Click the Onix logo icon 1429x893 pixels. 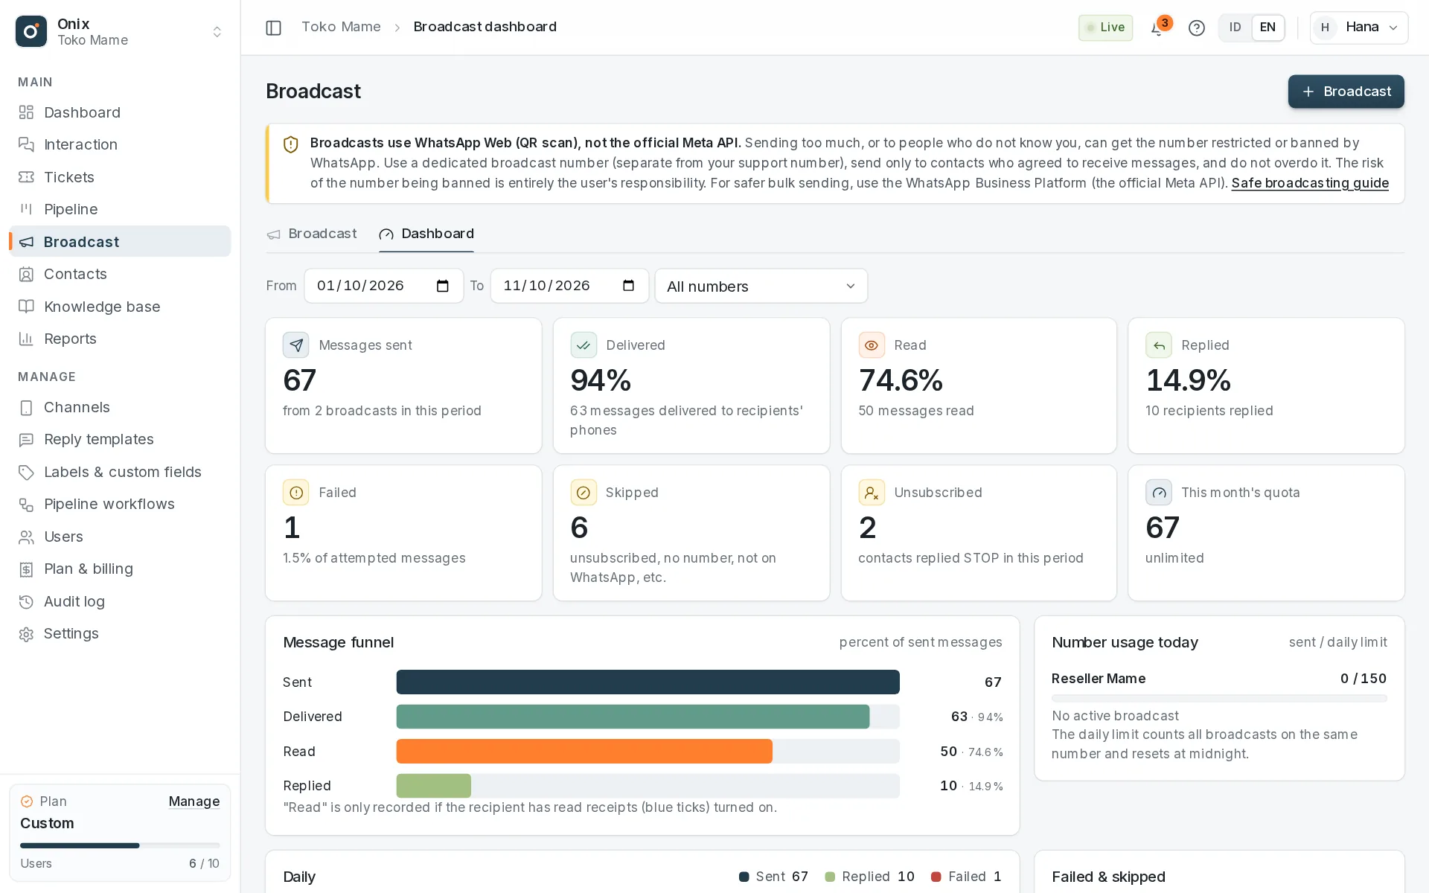pos(31,31)
